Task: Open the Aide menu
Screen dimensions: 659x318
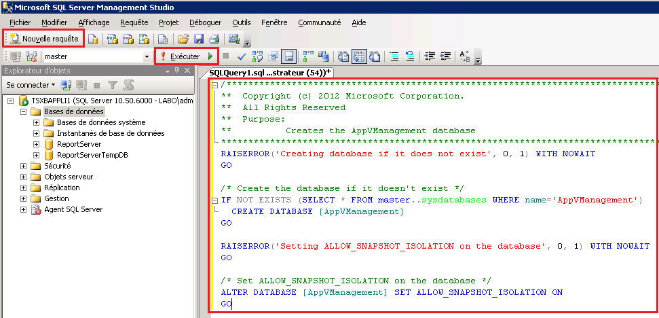Action: (359, 22)
